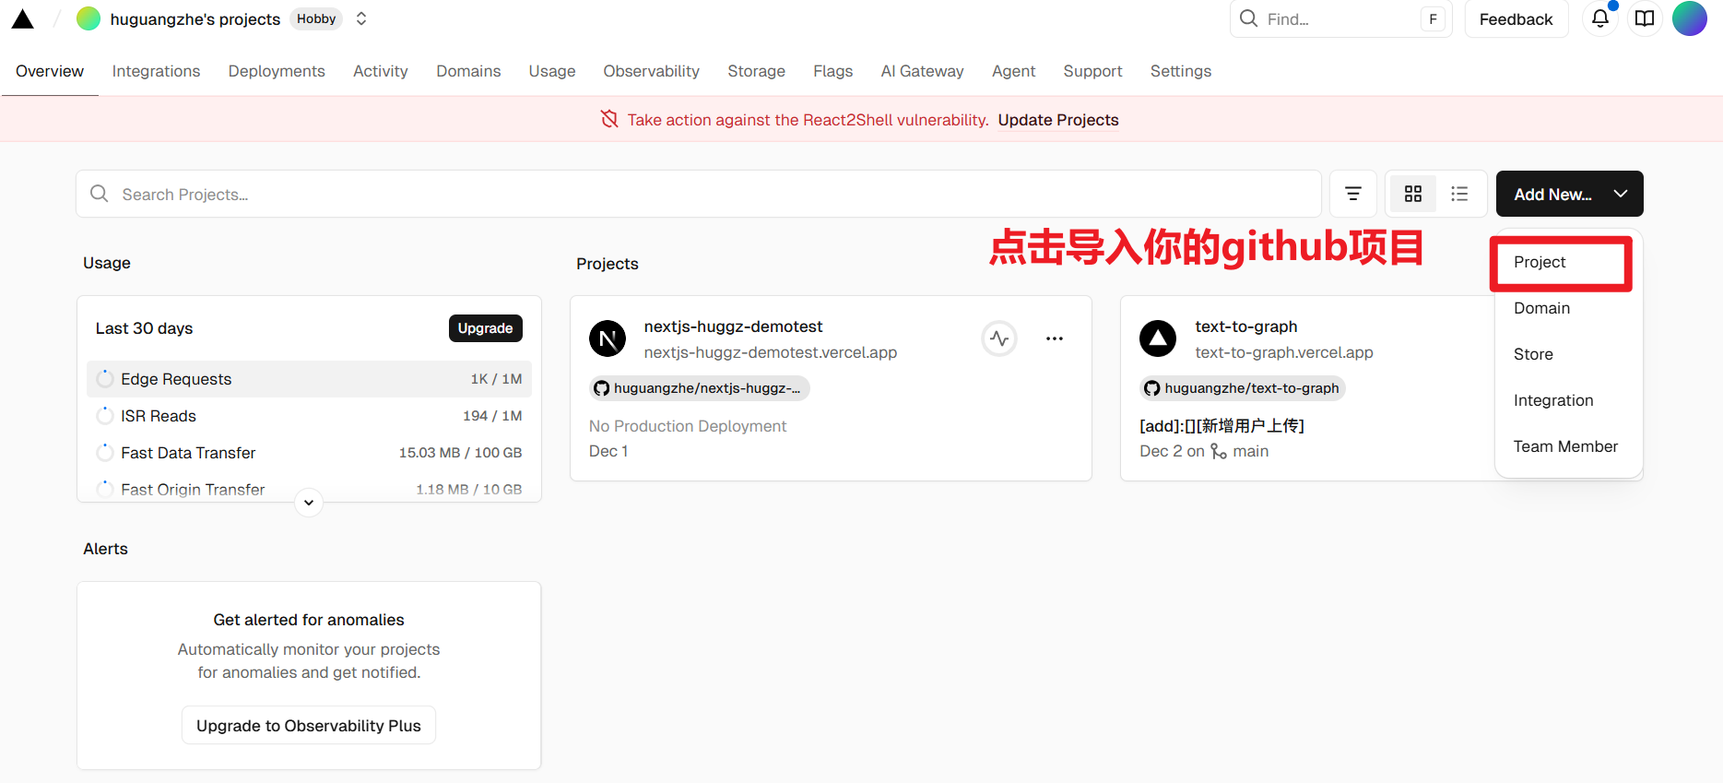This screenshot has height=783, width=1723.
Task: Click into Search Projects field
Action: pyautogui.click(x=699, y=194)
